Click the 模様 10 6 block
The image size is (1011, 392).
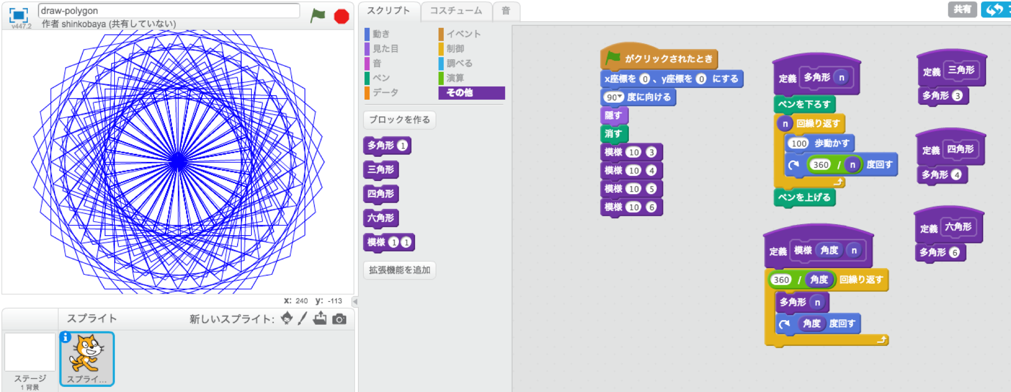(631, 207)
